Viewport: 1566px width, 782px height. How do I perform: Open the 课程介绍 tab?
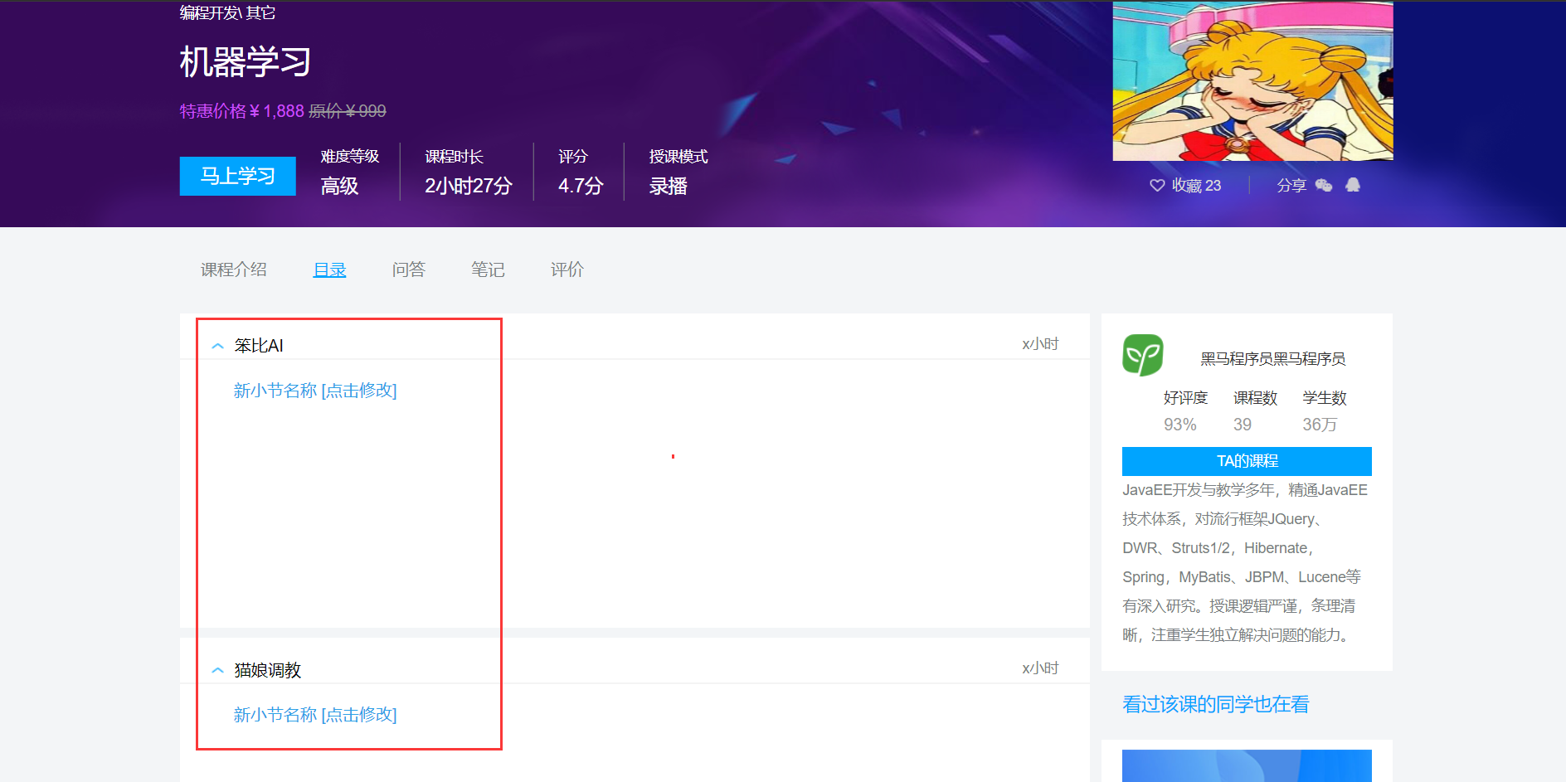point(234,270)
